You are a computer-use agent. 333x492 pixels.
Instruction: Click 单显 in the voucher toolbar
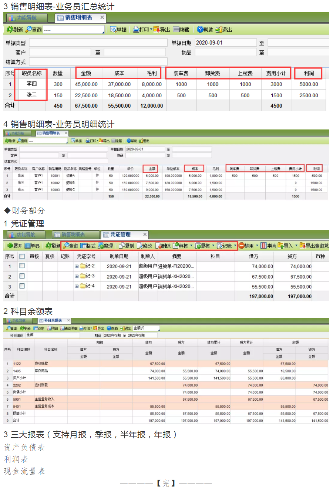(x=32, y=246)
